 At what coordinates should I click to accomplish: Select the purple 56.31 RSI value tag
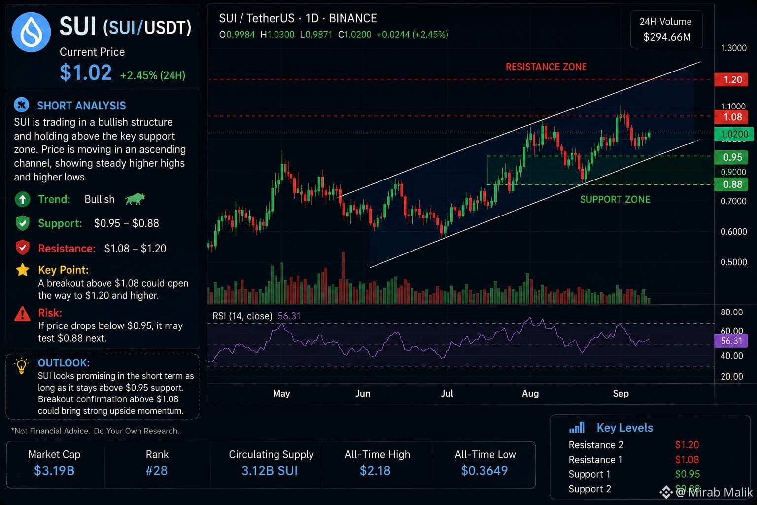tap(731, 341)
